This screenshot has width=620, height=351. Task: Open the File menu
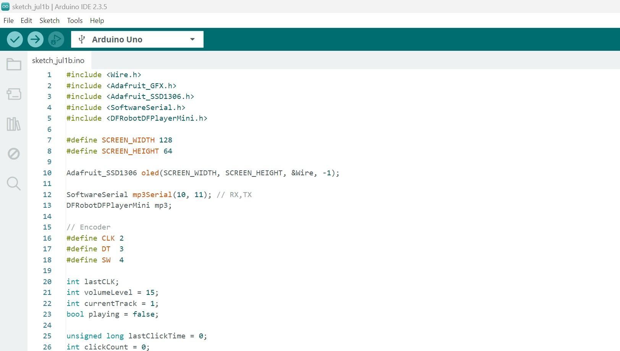point(8,21)
